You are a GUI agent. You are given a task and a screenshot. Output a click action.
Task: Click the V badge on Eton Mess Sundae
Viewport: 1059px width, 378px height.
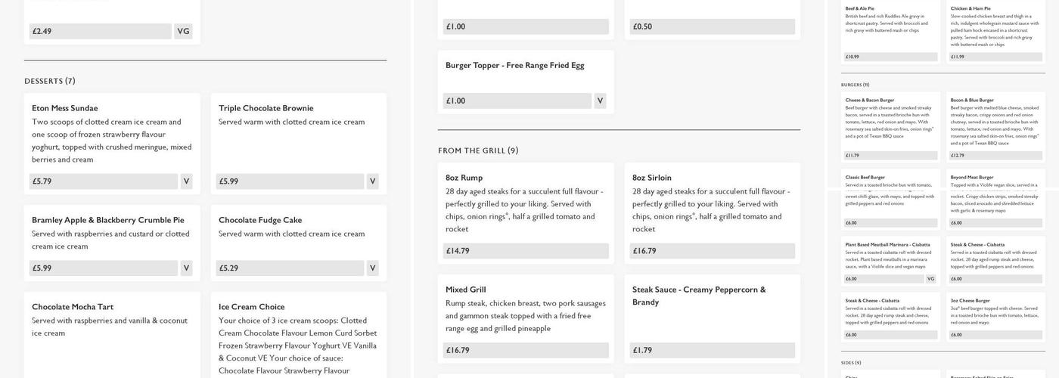click(x=186, y=181)
